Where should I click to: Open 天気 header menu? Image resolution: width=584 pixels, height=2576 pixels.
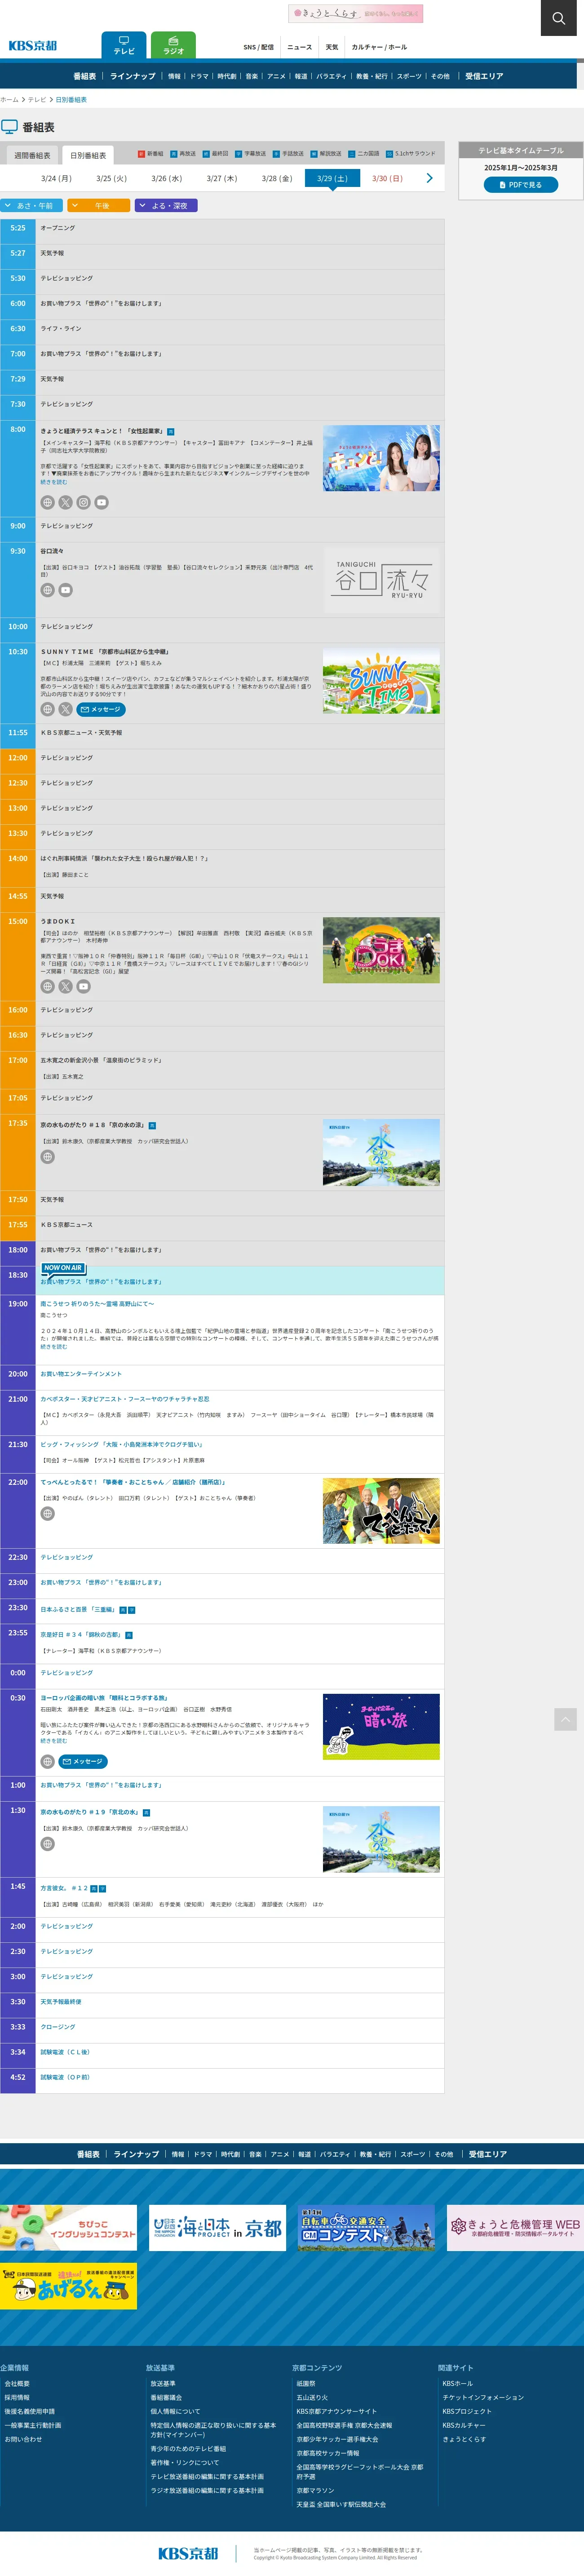click(332, 47)
